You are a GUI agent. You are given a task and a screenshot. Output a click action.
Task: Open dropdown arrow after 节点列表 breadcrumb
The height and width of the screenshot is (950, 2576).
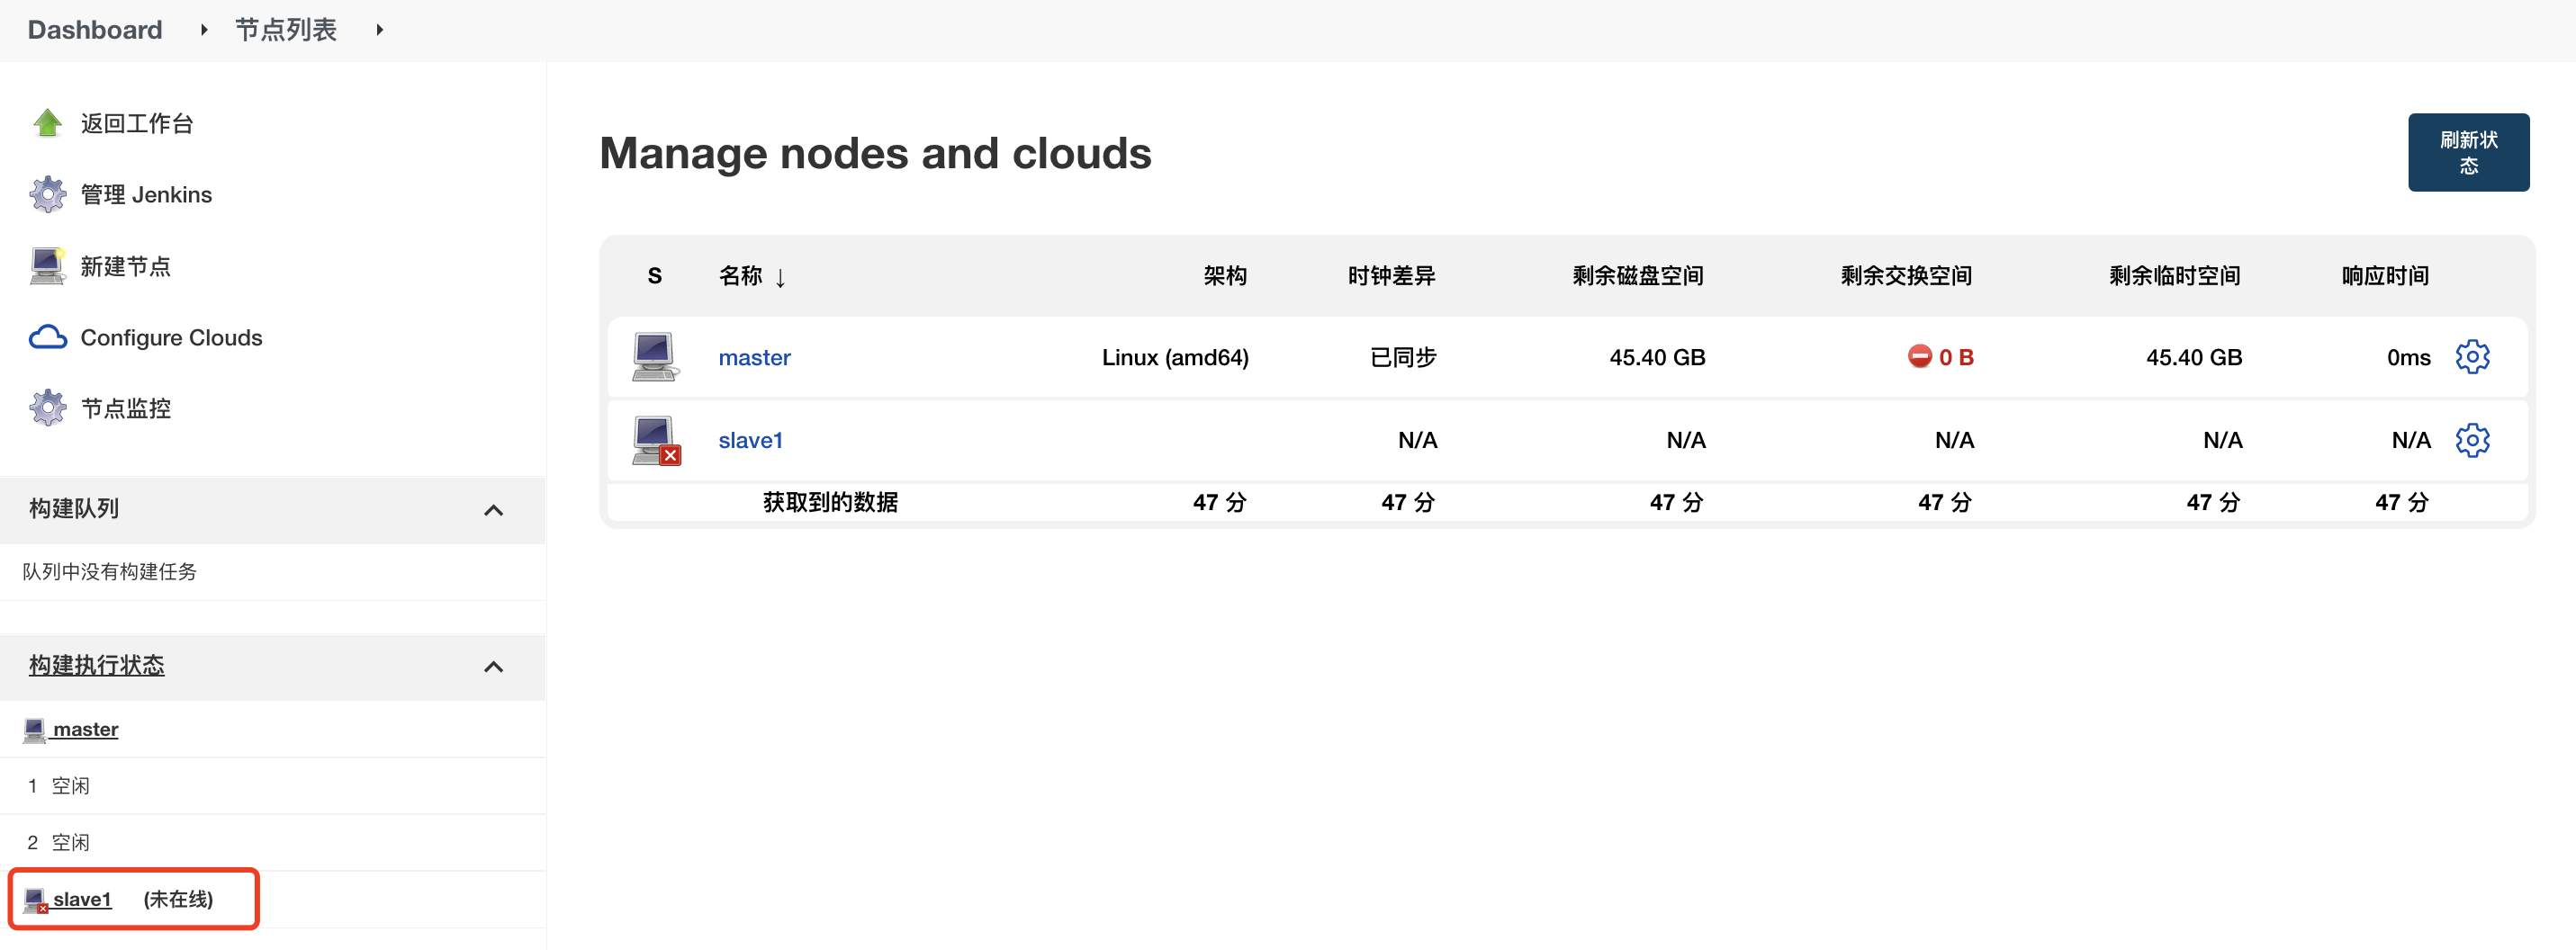click(380, 30)
